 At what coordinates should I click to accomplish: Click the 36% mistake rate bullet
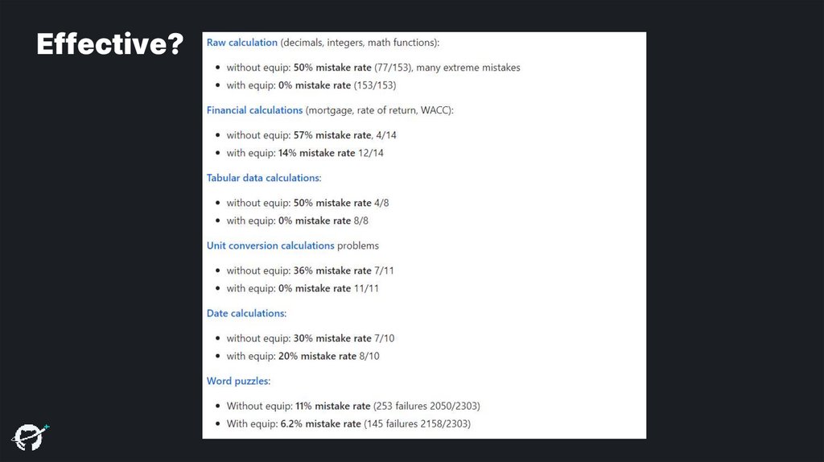click(x=310, y=270)
